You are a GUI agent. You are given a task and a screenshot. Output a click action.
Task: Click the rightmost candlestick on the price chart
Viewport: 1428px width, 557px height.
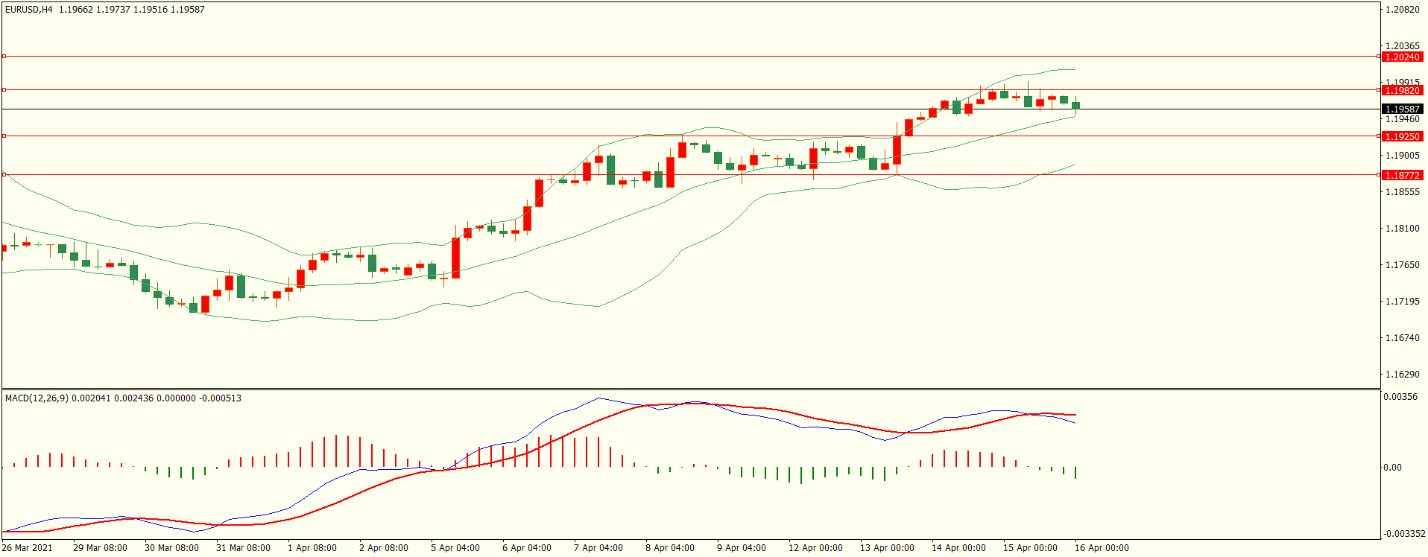tap(1075, 106)
